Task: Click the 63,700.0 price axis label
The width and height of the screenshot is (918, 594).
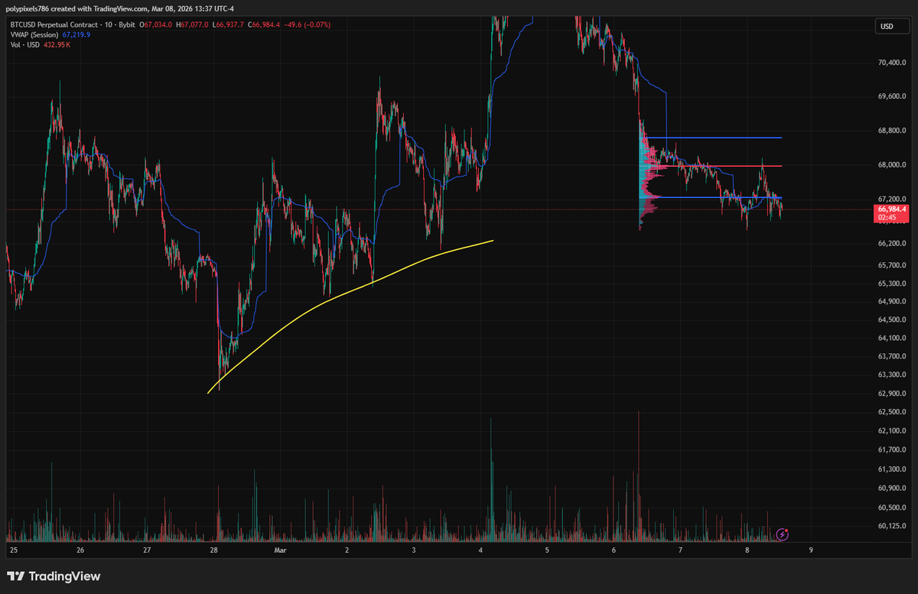Action: [x=892, y=356]
